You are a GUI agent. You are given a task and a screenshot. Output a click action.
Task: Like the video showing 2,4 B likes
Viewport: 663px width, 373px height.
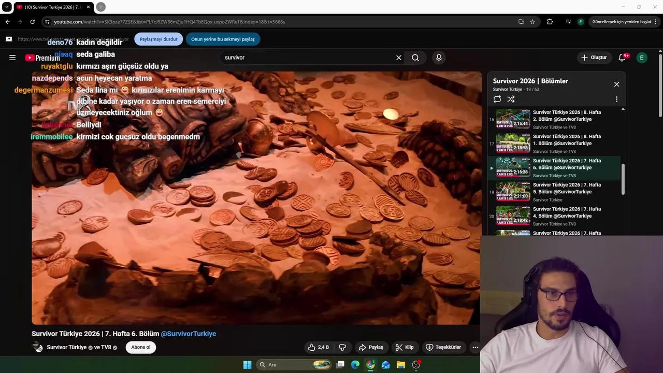(x=318, y=347)
